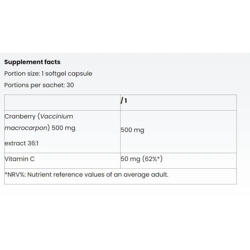Click the '(62%*)' percentage text
Viewport: 250px width, 250px height.
pyautogui.click(x=152, y=159)
